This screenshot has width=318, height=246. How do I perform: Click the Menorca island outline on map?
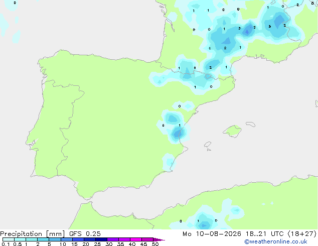tap(250, 124)
